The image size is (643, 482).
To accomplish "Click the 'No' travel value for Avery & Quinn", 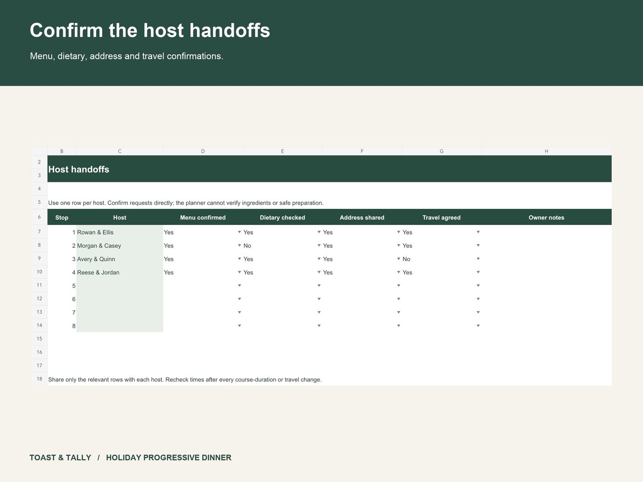I will [406, 259].
